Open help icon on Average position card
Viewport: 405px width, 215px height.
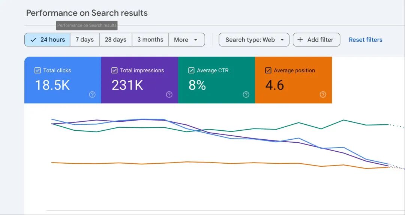coord(323,94)
